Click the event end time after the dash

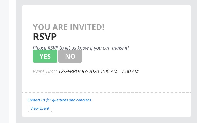coord(130,72)
